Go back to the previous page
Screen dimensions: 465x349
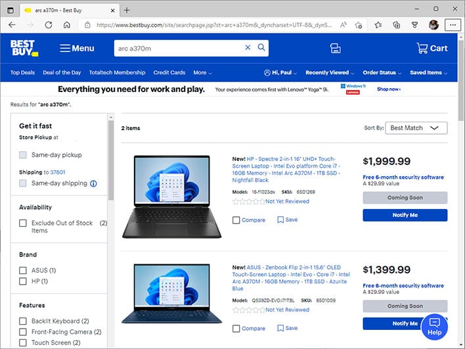12,25
